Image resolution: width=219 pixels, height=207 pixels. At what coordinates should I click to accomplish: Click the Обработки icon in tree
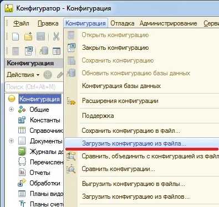(x=22, y=183)
